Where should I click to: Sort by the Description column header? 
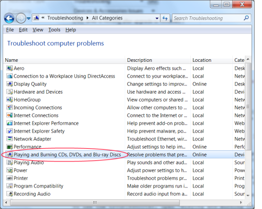(158, 60)
